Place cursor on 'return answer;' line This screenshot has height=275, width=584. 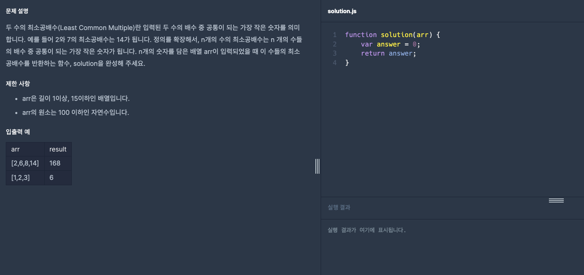[389, 53]
